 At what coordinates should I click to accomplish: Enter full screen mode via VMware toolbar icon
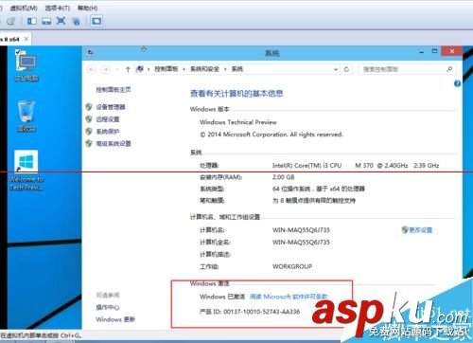[x=61, y=21]
